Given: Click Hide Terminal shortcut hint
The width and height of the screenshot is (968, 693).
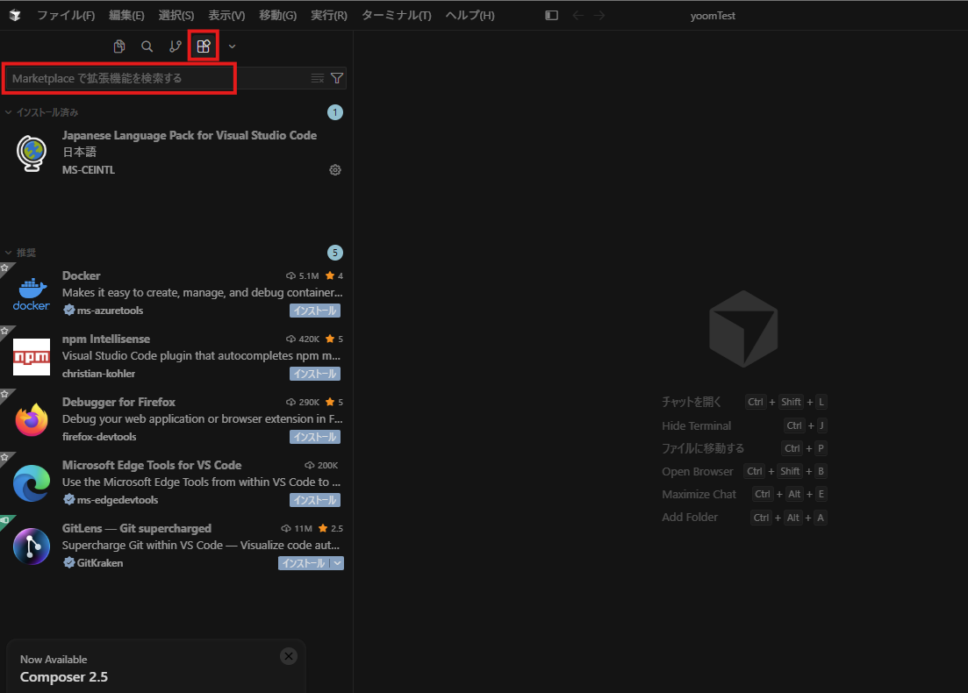Looking at the screenshot, I should click(x=744, y=425).
